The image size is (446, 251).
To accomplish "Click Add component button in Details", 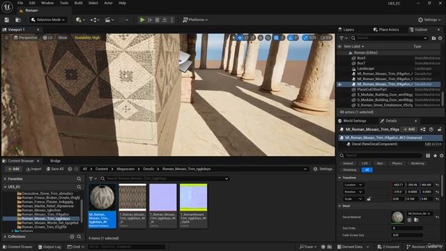I will (409, 129).
